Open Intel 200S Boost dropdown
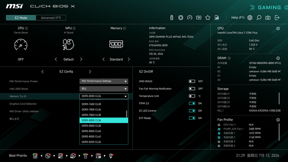Viewport: 288px width, 162px height. coord(104,89)
